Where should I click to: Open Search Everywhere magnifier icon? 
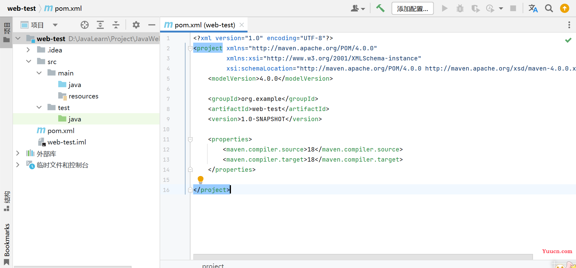point(549,8)
